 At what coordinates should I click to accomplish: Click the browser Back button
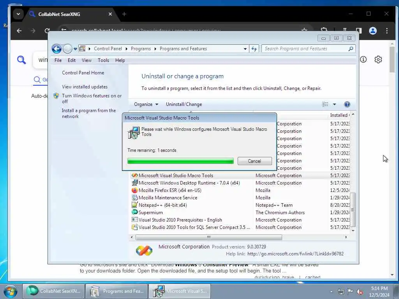click(19, 31)
